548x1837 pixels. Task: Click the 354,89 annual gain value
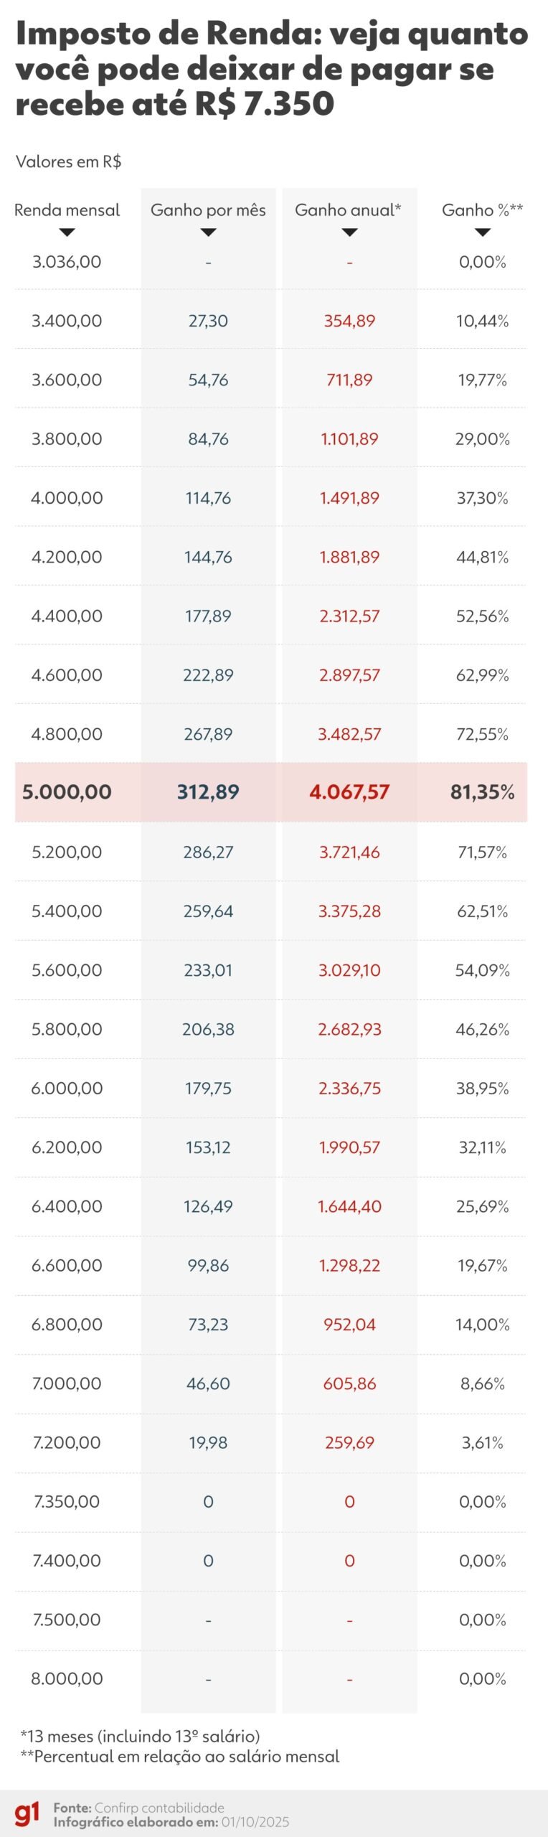(349, 321)
